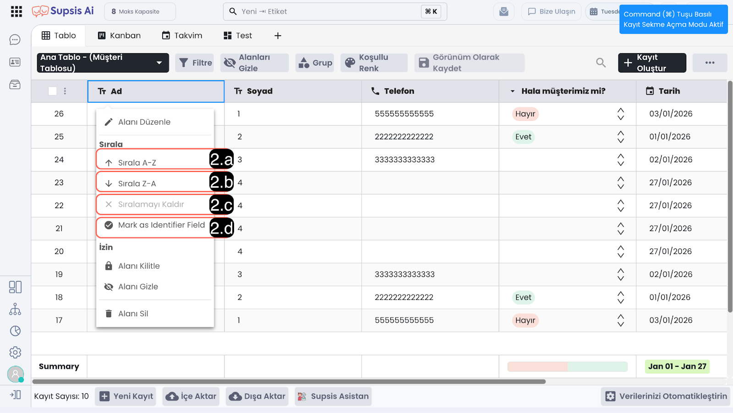This screenshot has height=413, width=733.
Task: Click the Dışa Aktar button
Action: 257,396
